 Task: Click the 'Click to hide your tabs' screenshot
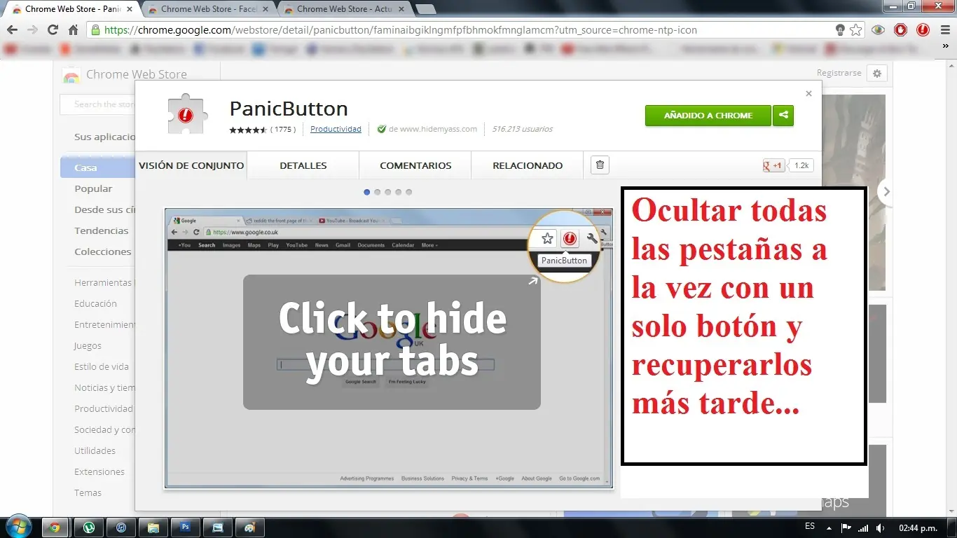[x=389, y=348]
